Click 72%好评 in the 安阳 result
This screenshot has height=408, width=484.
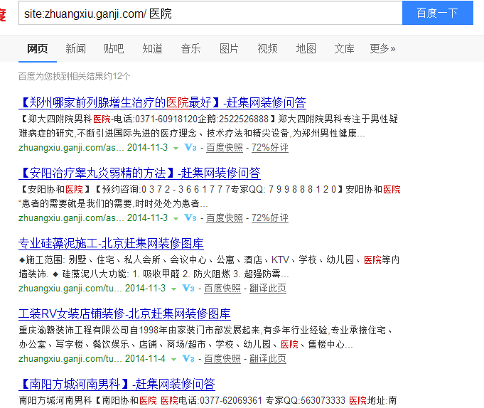pyautogui.click(x=270, y=218)
